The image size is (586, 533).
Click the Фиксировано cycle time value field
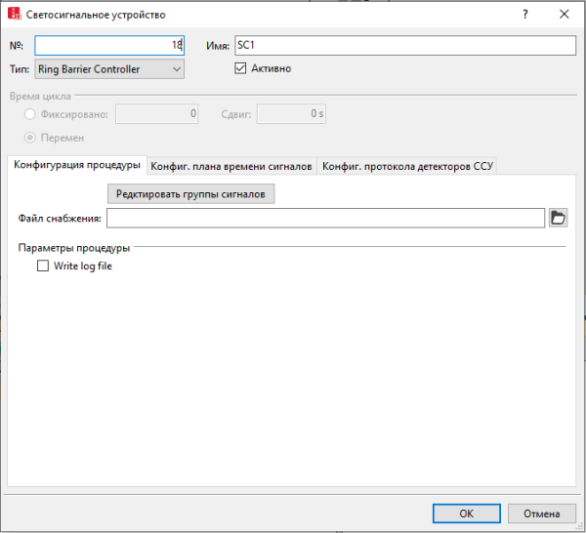(x=158, y=114)
